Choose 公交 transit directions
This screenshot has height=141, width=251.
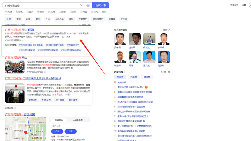57,131
